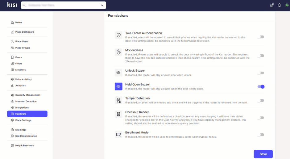Click the Capacity Management icon
Screen dimensions: 290x159
click(12, 95)
